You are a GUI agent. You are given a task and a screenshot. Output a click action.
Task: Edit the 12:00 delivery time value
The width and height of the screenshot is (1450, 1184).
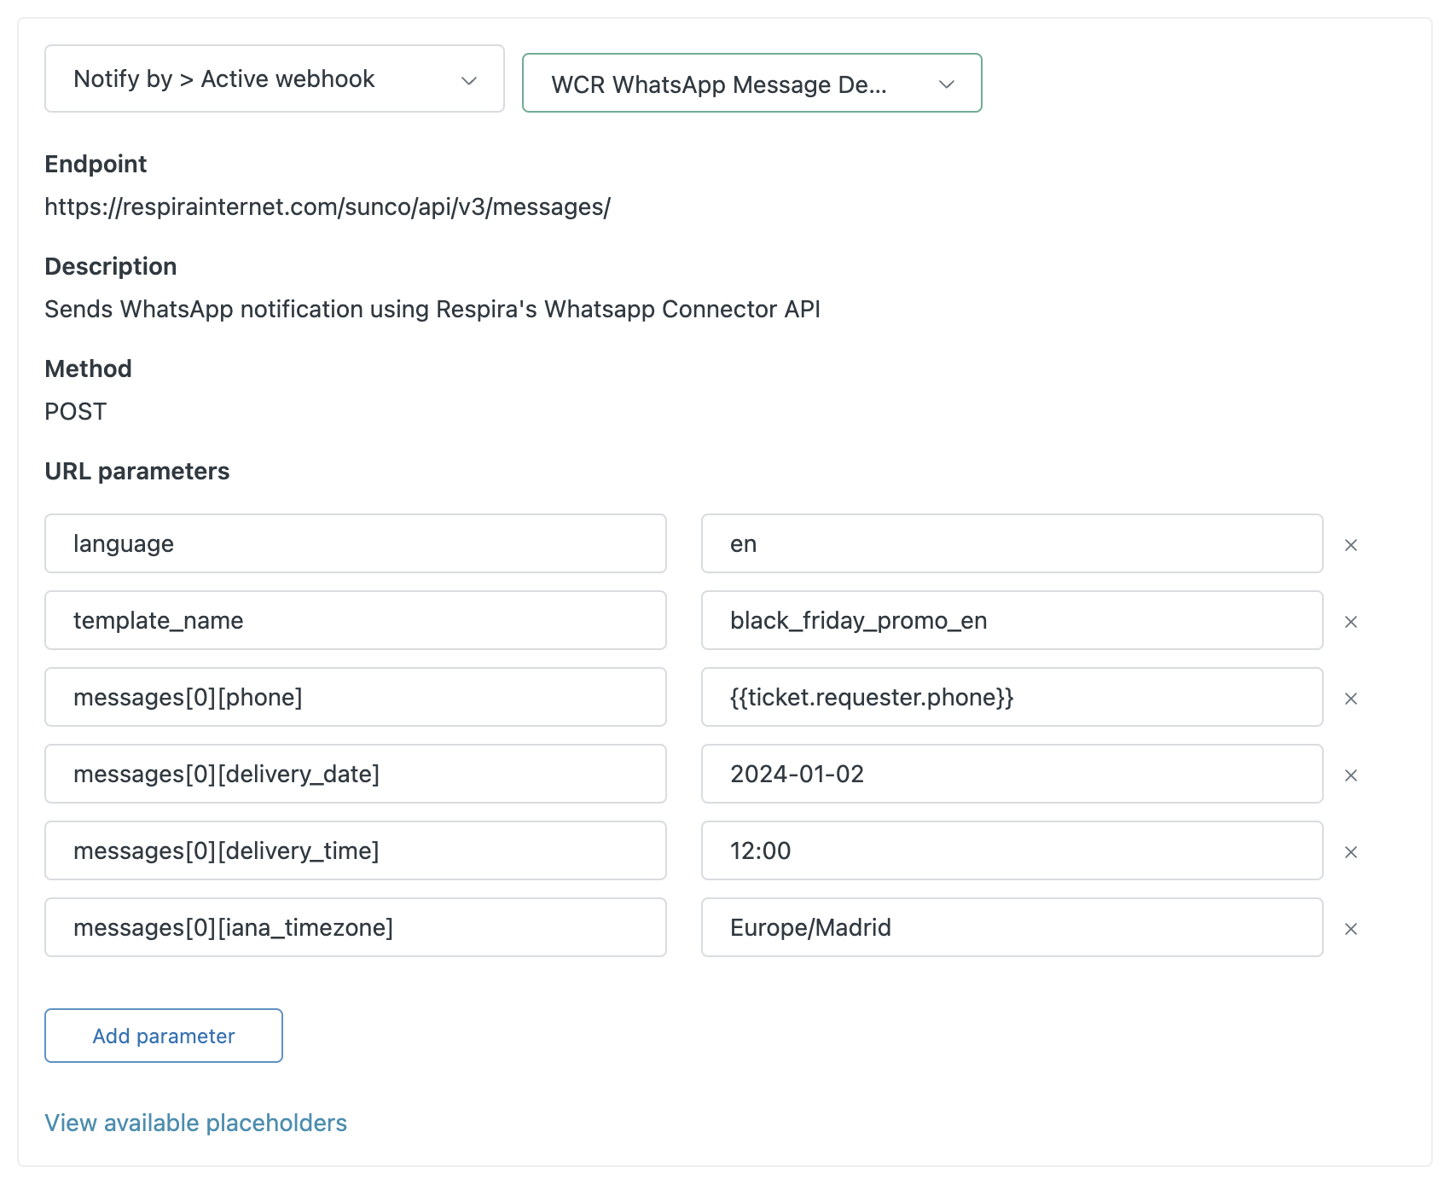click(1012, 850)
